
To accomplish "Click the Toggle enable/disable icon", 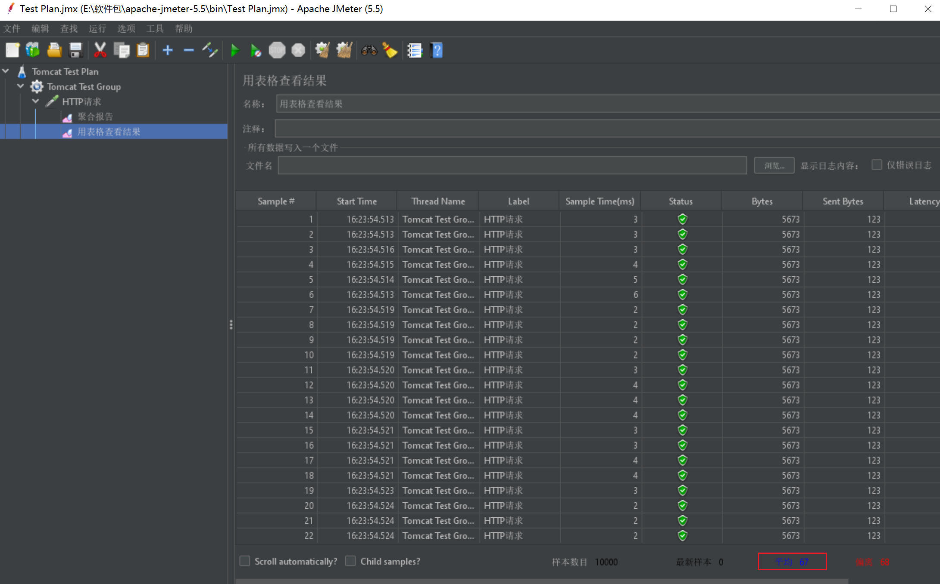I will pyautogui.click(x=210, y=50).
